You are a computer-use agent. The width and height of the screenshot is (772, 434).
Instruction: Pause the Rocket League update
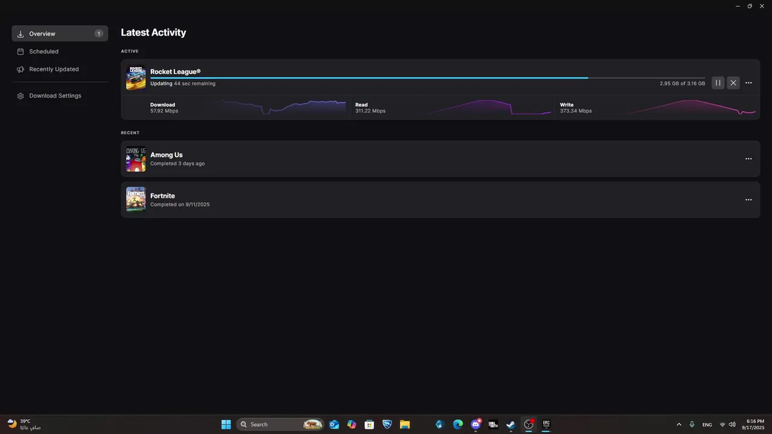click(718, 83)
